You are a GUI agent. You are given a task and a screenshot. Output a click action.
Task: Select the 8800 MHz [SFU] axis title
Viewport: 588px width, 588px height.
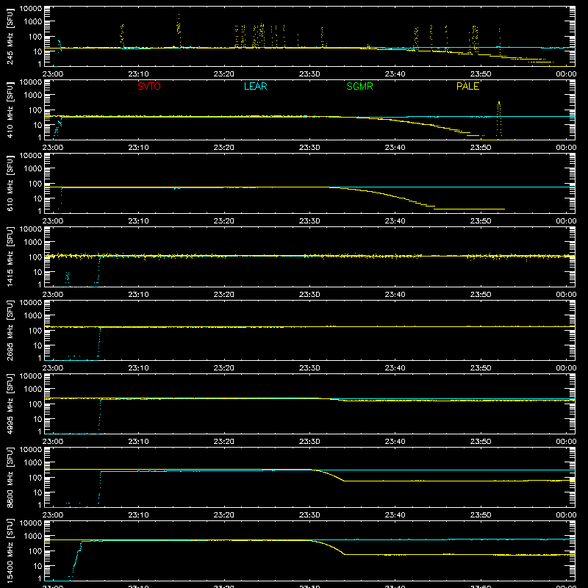coord(10,477)
